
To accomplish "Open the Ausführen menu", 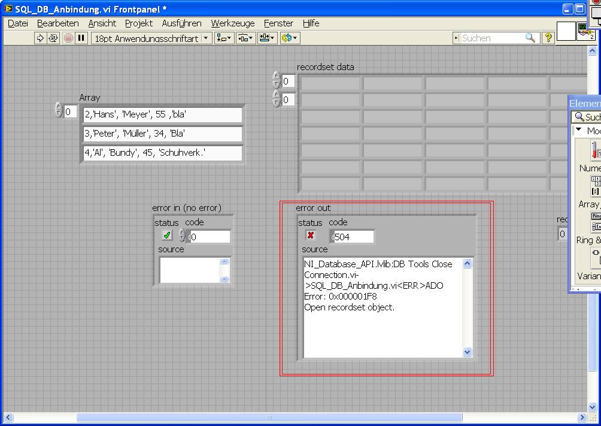I will click(x=181, y=23).
